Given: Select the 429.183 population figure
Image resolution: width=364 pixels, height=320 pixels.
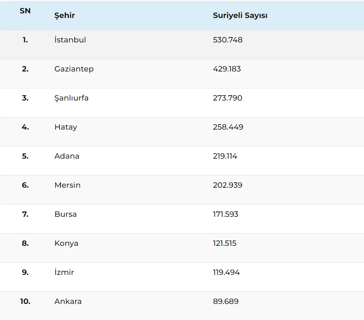Looking at the screenshot, I should click(x=227, y=69).
